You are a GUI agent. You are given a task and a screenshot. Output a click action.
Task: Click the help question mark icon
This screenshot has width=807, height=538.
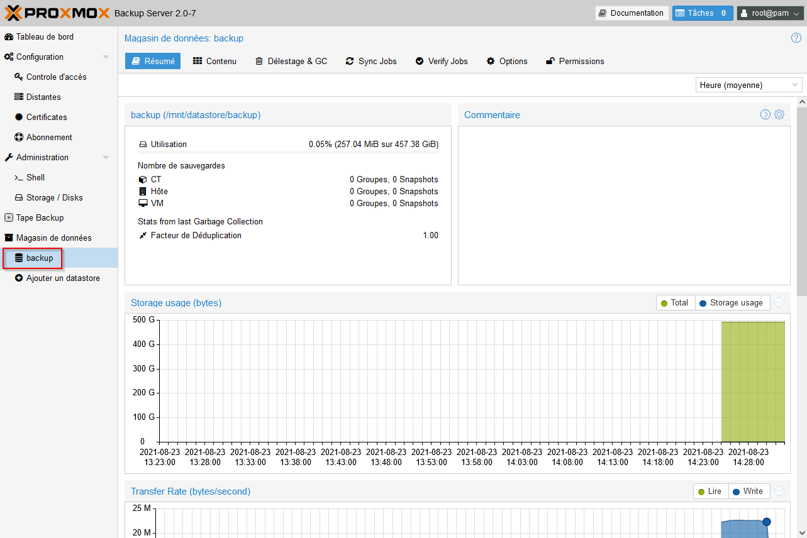click(x=796, y=38)
